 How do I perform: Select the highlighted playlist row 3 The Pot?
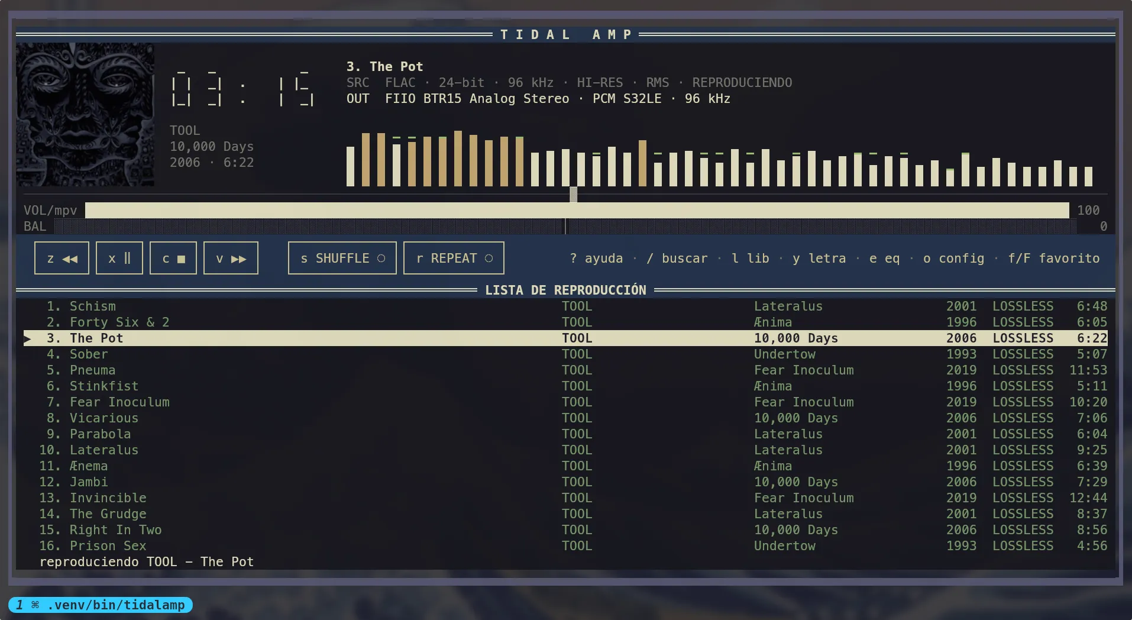coord(565,338)
